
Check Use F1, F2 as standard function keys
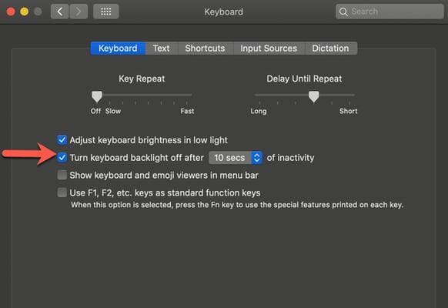click(x=62, y=192)
